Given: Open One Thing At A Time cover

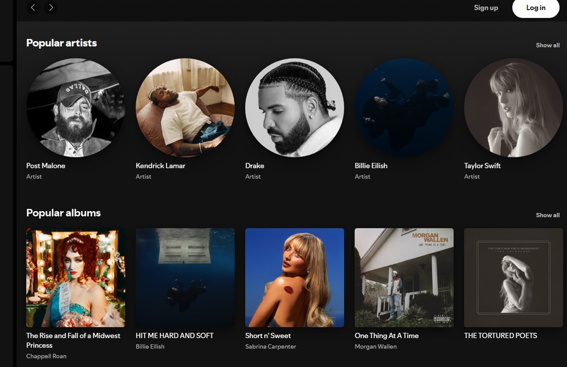Looking at the screenshot, I should (404, 278).
